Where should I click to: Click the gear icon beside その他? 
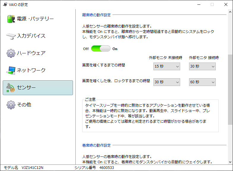coord(11,105)
